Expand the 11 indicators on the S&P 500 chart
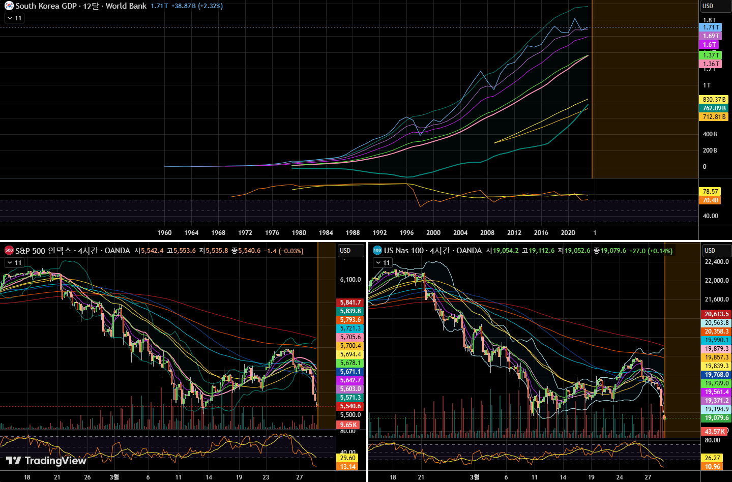Image resolution: width=732 pixels, height=482 pixels. [14, 262]
